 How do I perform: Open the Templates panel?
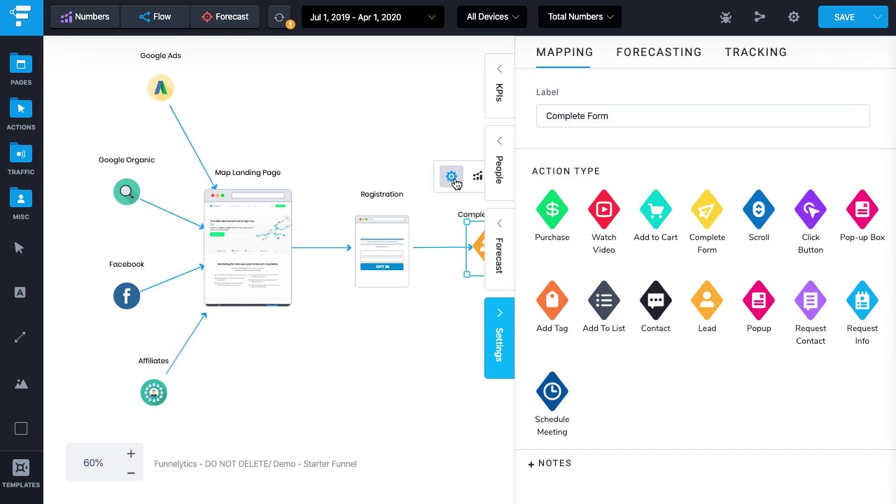click(21, 473)
